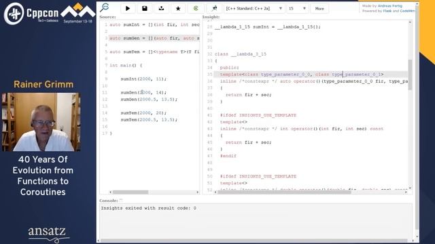Click source pane scroll right arrow
Viewport: 435px width, 244px height.
(x=198, y=192)
